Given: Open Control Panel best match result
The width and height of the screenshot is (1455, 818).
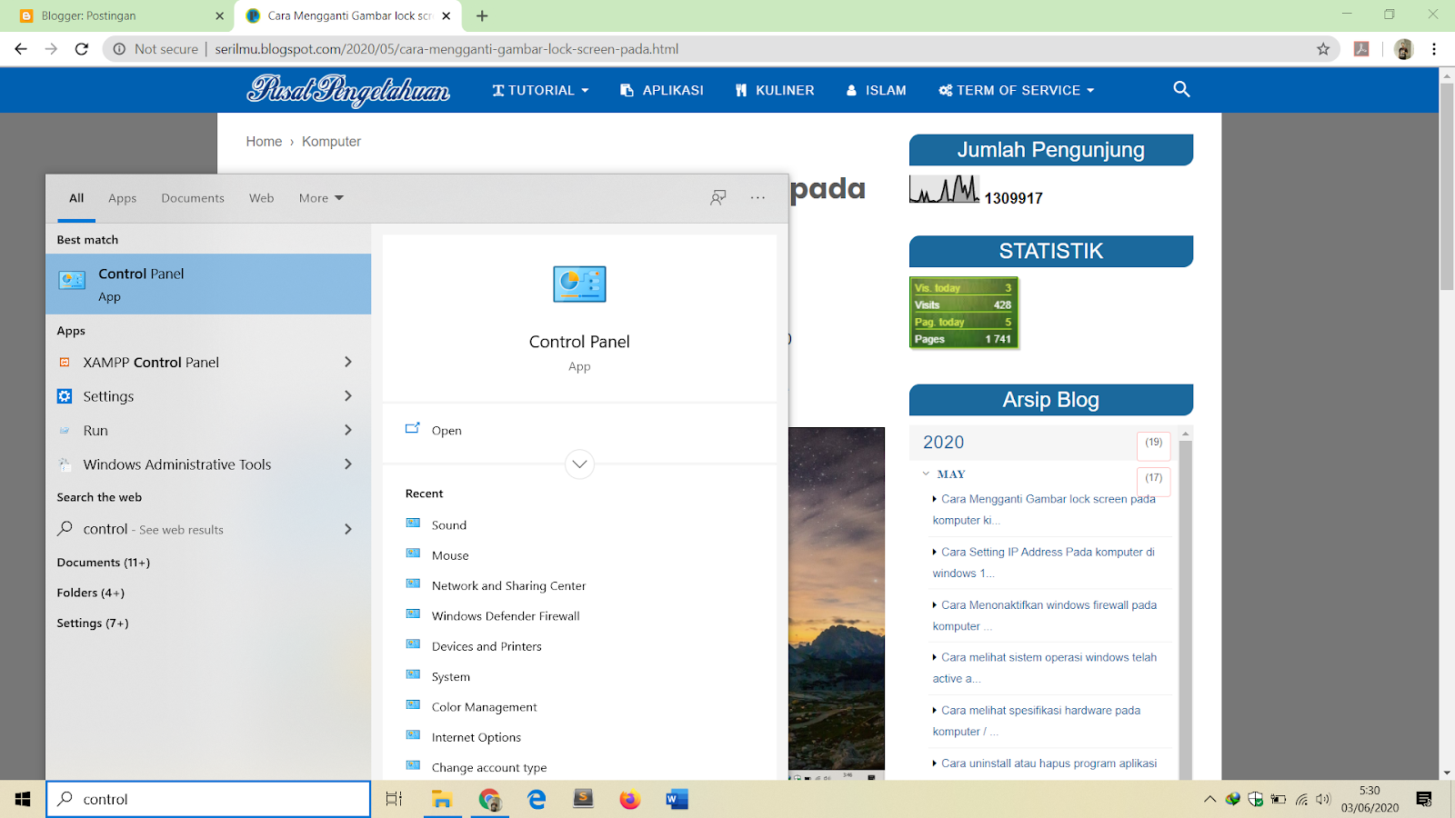Looking at the screenshot, I should point(208,284).
